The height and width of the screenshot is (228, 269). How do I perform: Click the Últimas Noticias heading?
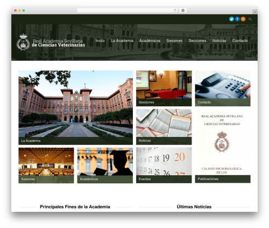coord(194,207)
